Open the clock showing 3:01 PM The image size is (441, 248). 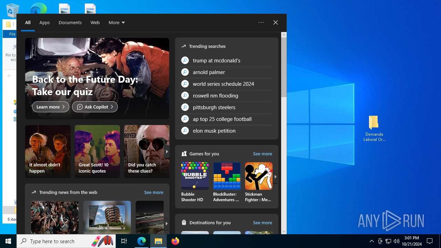[412, 241]
